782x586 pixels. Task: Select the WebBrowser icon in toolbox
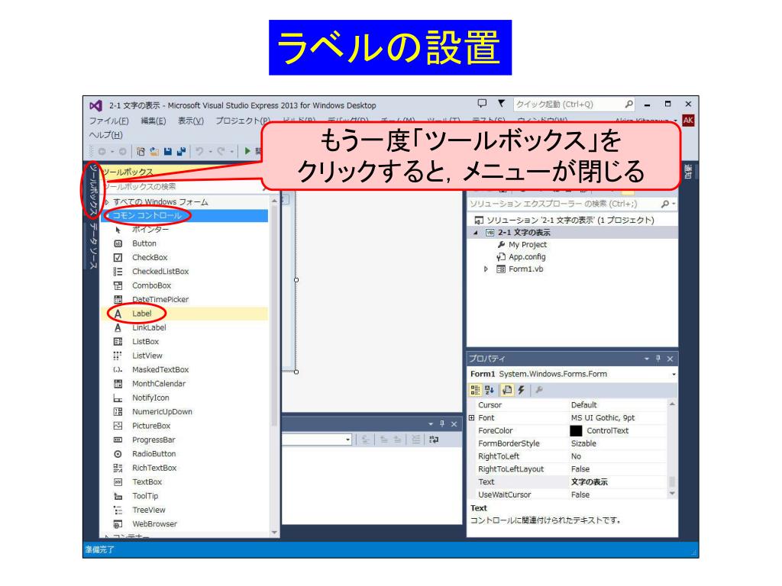(118, 523)
